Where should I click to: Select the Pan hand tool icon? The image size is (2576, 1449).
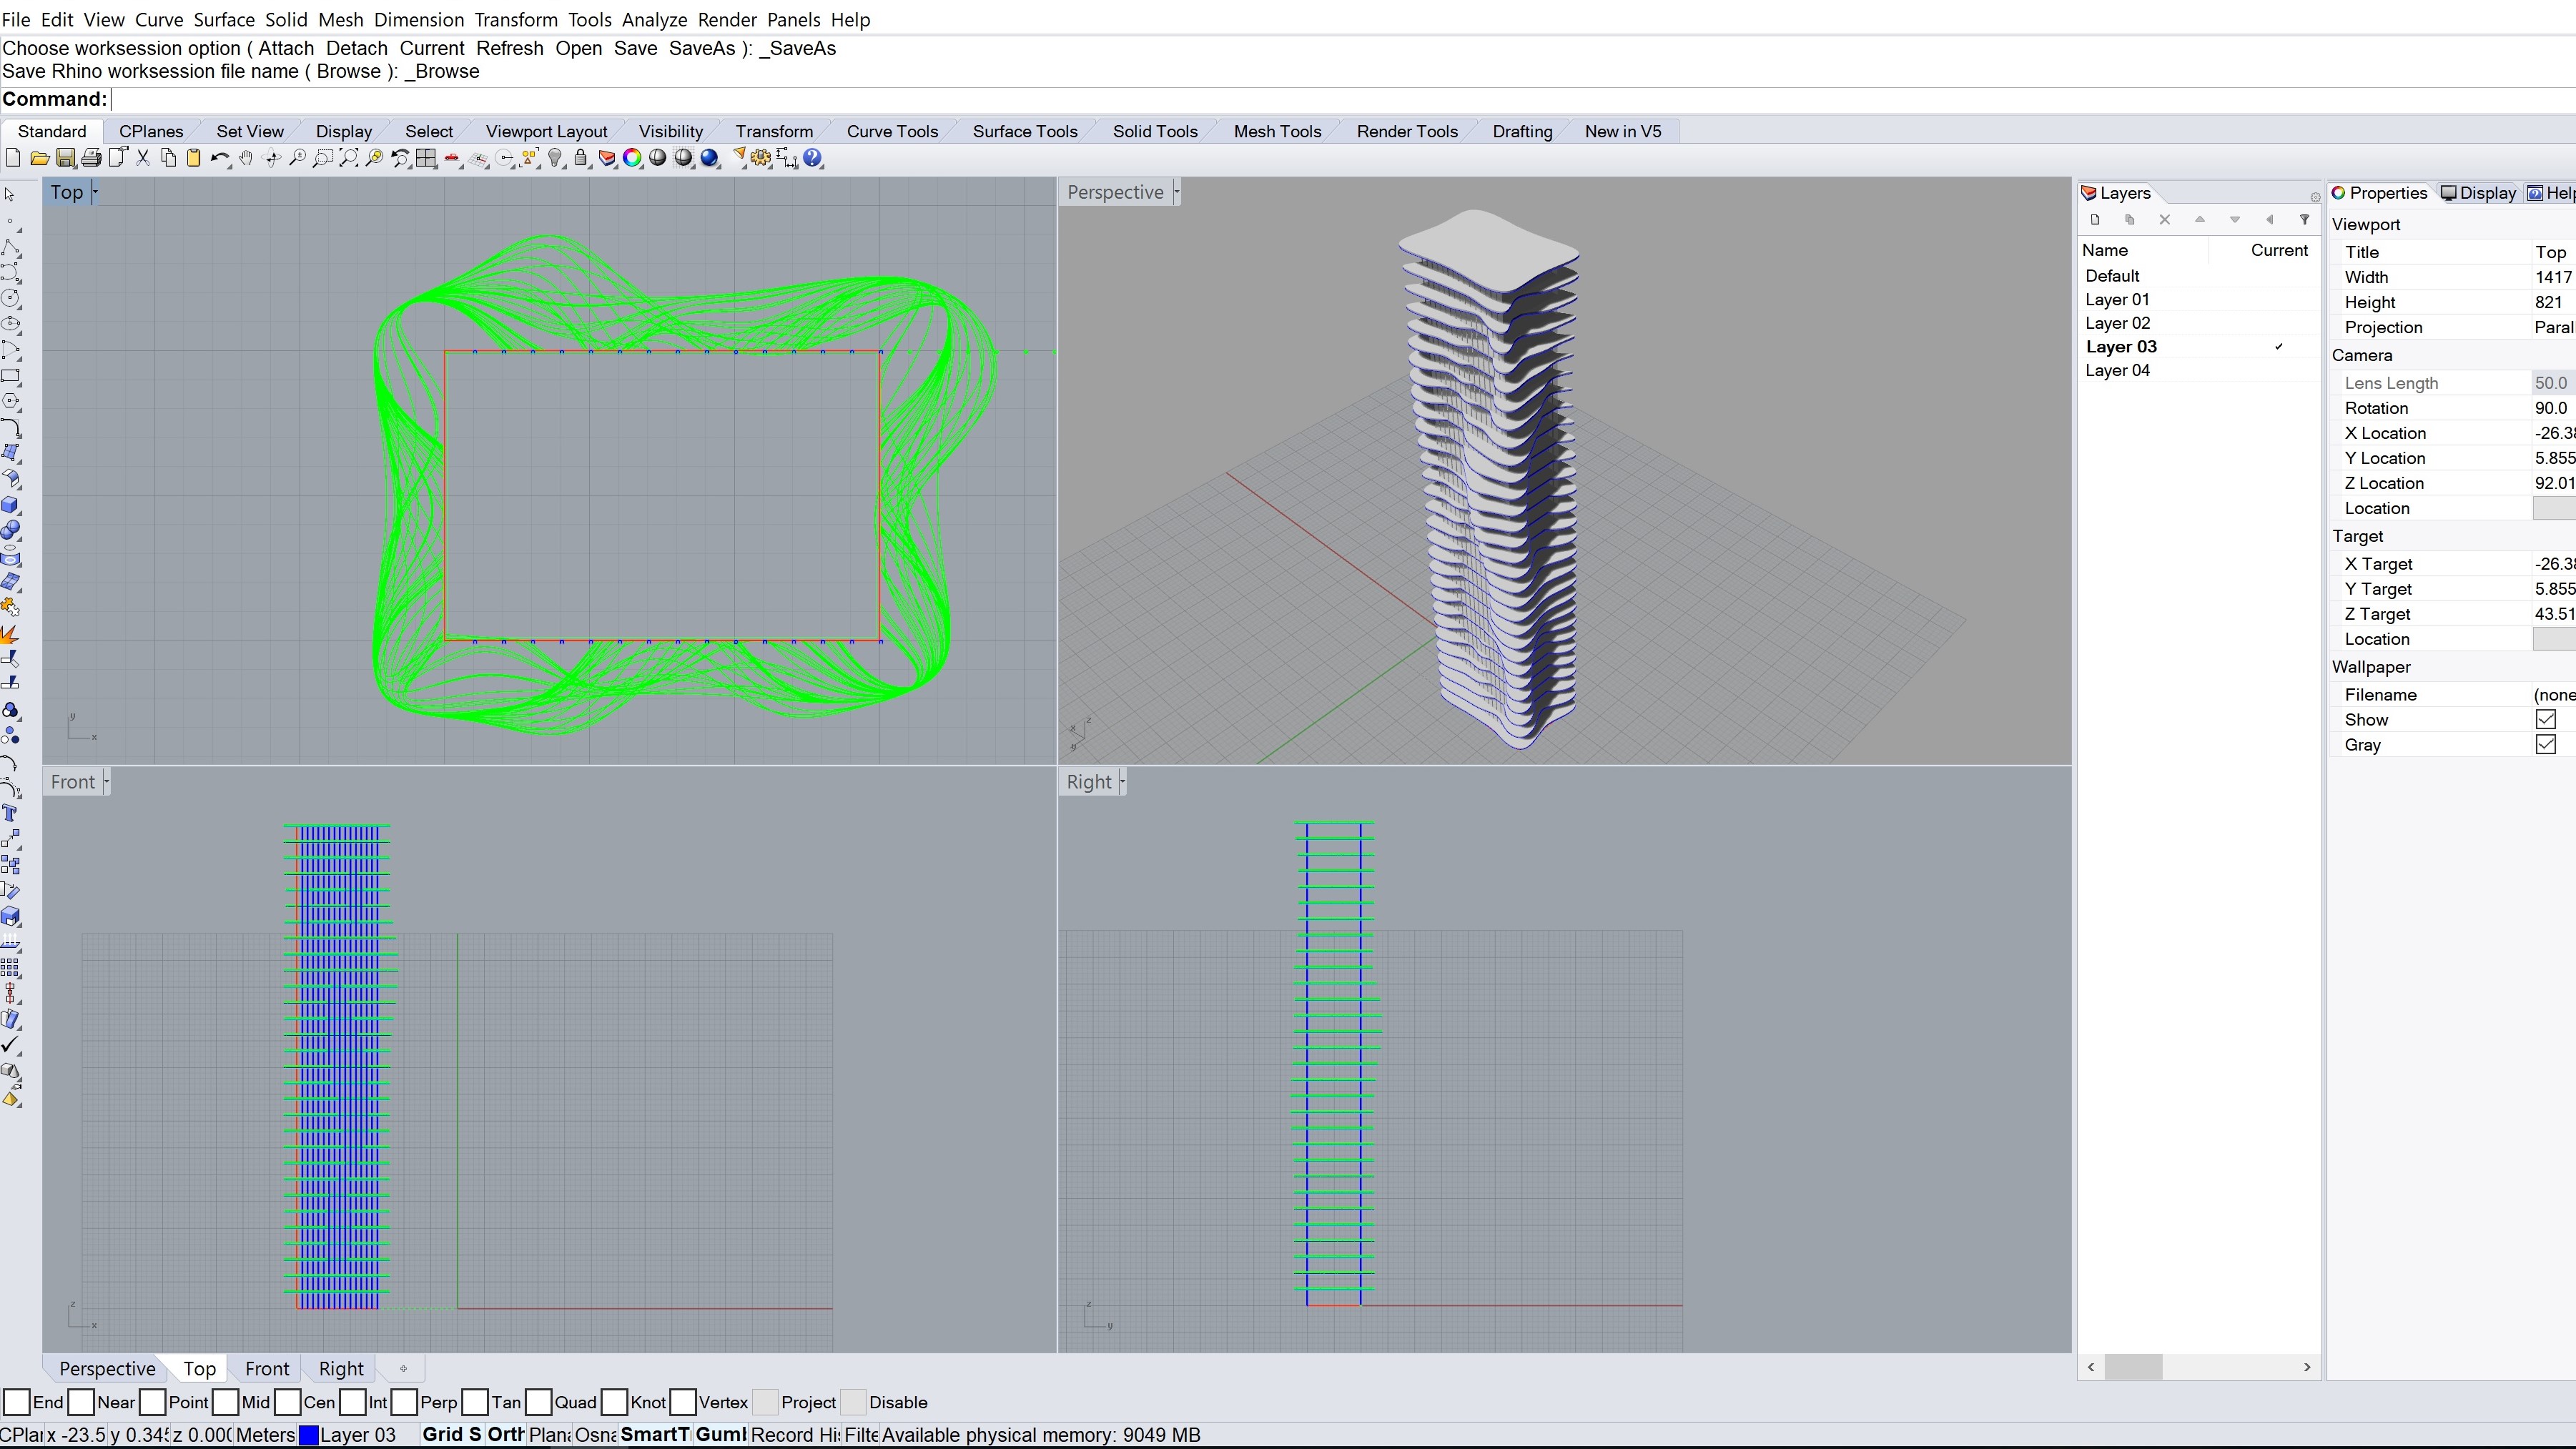246,158
